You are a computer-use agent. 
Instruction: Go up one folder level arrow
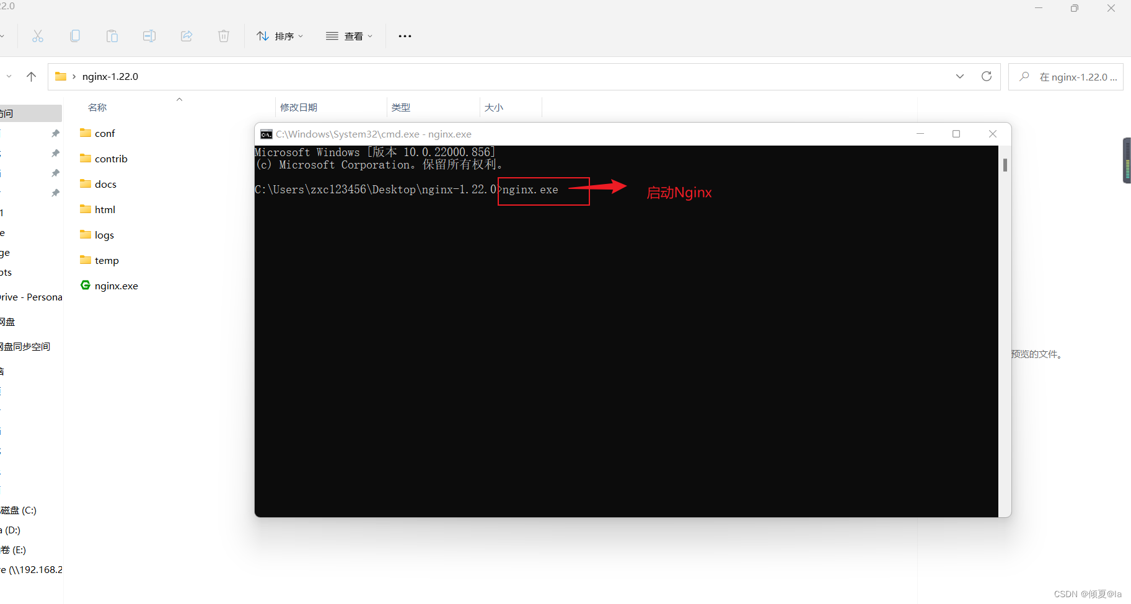(31, 76)
